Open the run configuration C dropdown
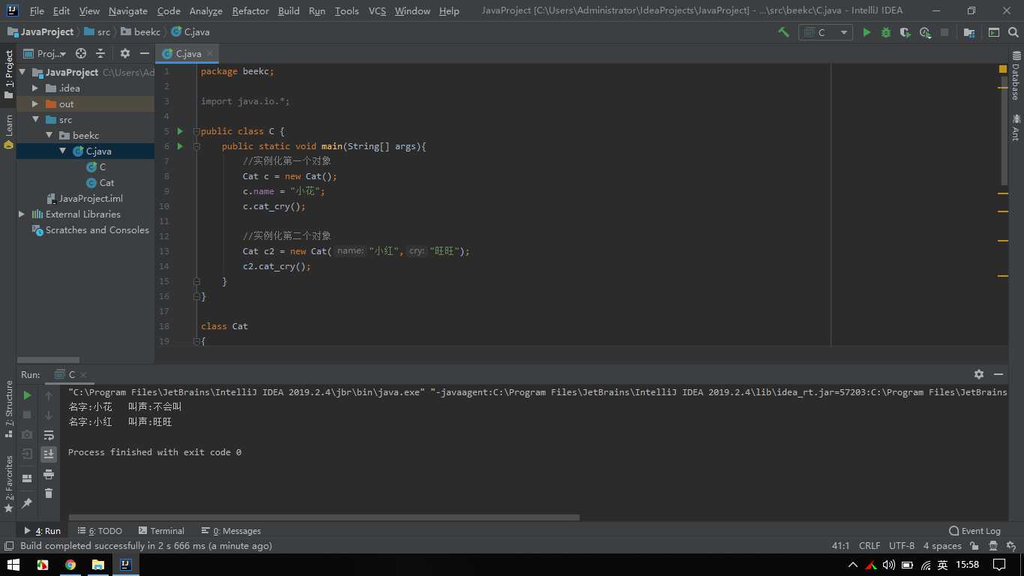 (x=825, y=32)
